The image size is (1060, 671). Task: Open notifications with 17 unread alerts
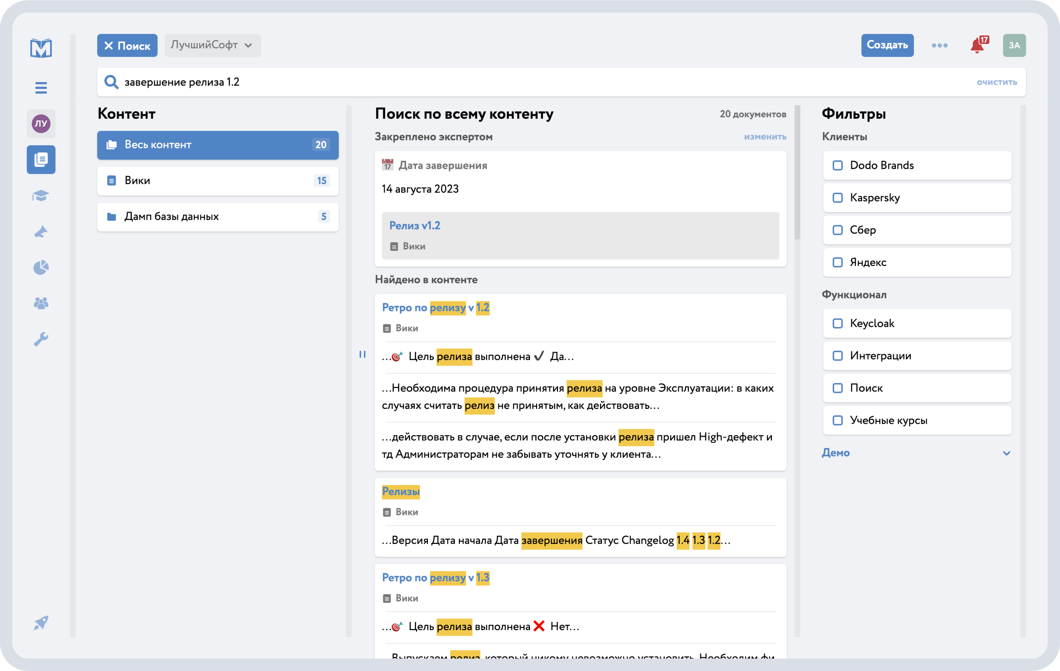[x=978, y=45]
